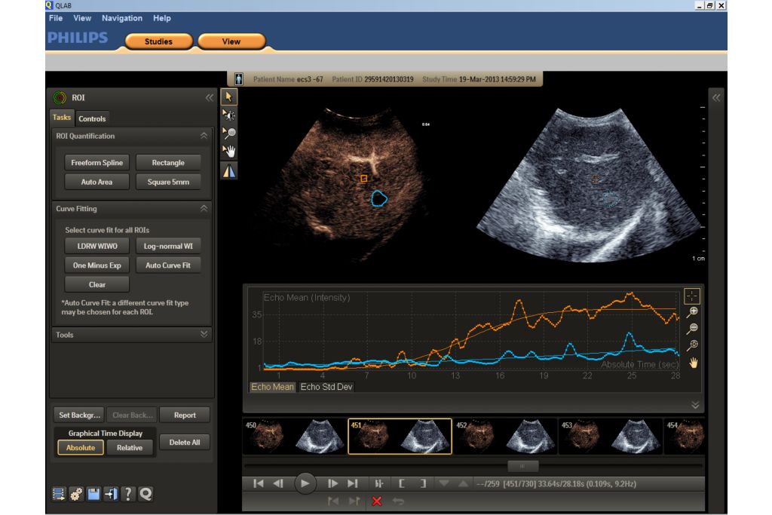Select frame thumbnail 452

pos(505,437)
